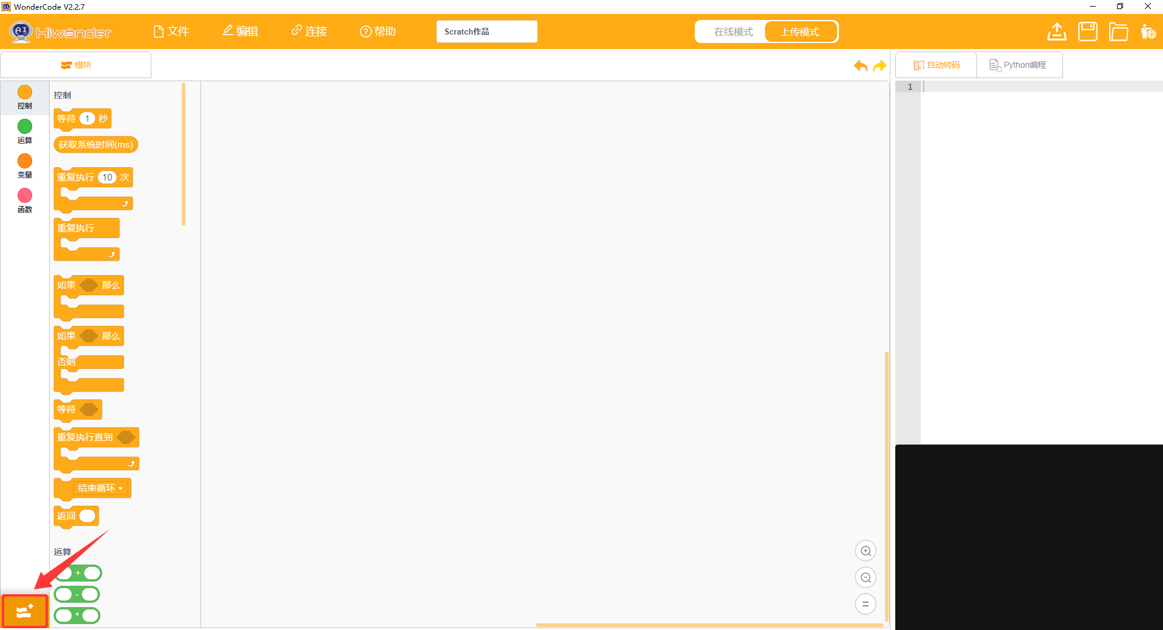Image resolution: width=1163 pixels, height=630 pixels.
Task: Click the reset zoom icon
Action: click(x=866, y=604)
